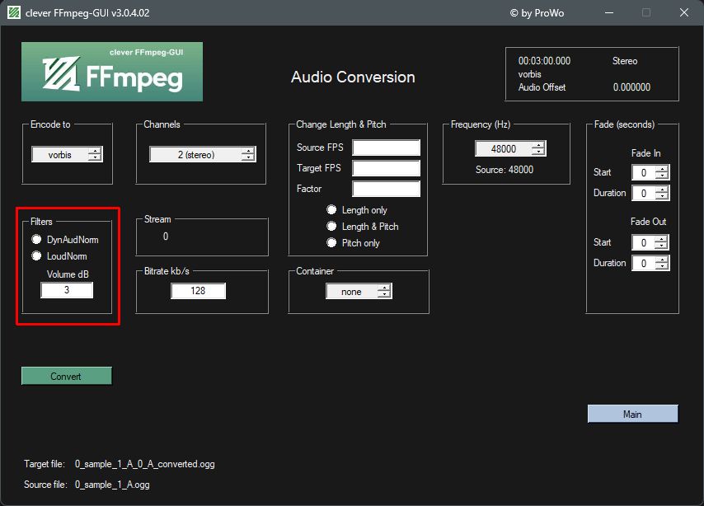Image resolution: width=704 pixels, height=506 pixels.
Task: Click the Stereo info text
Action: [625, 61]
